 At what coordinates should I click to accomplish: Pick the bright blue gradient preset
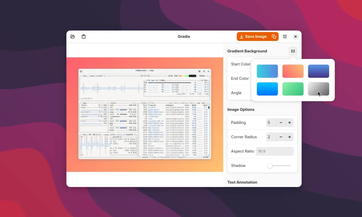coord(267,89)
